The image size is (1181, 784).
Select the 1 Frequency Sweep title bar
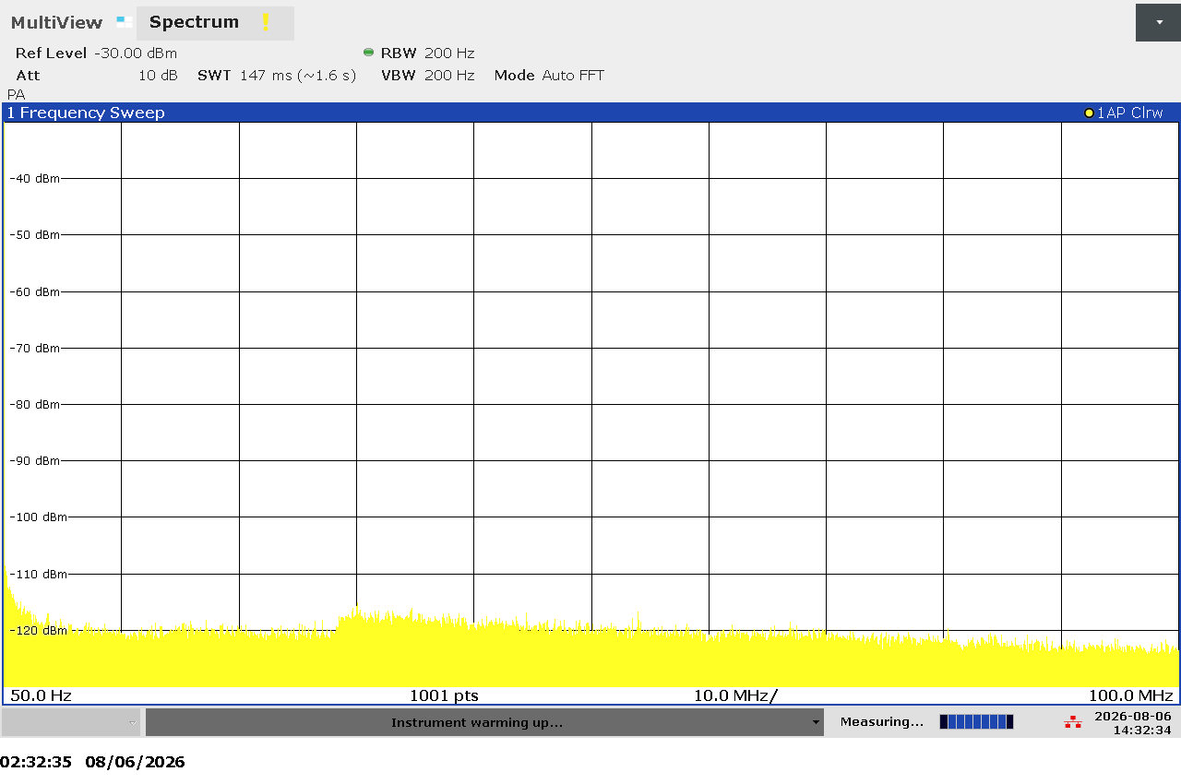590,113
